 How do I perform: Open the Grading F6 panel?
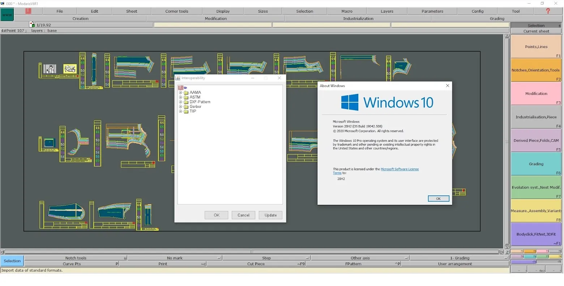point(536,164)
